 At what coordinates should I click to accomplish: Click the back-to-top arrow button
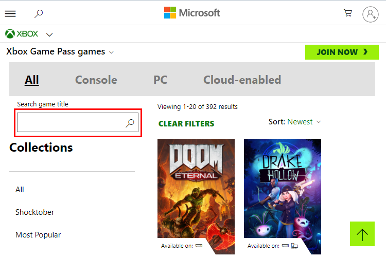[x=362, y=234]
